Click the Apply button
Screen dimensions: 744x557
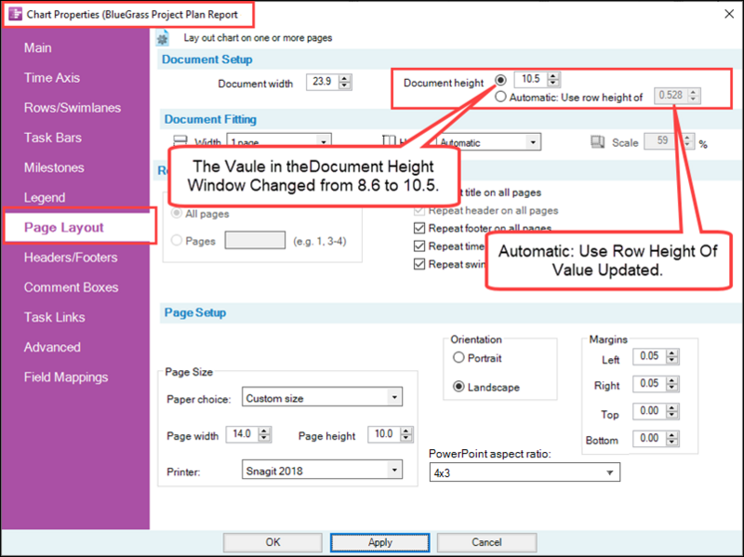[380, 542]
